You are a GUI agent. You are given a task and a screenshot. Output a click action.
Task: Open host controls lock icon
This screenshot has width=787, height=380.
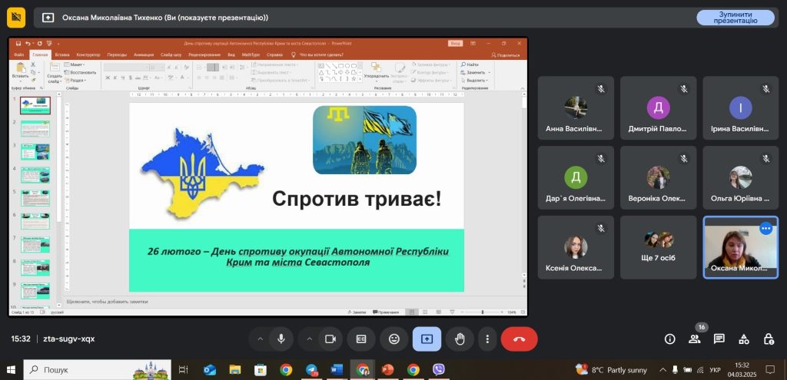(x=769, y=339)
